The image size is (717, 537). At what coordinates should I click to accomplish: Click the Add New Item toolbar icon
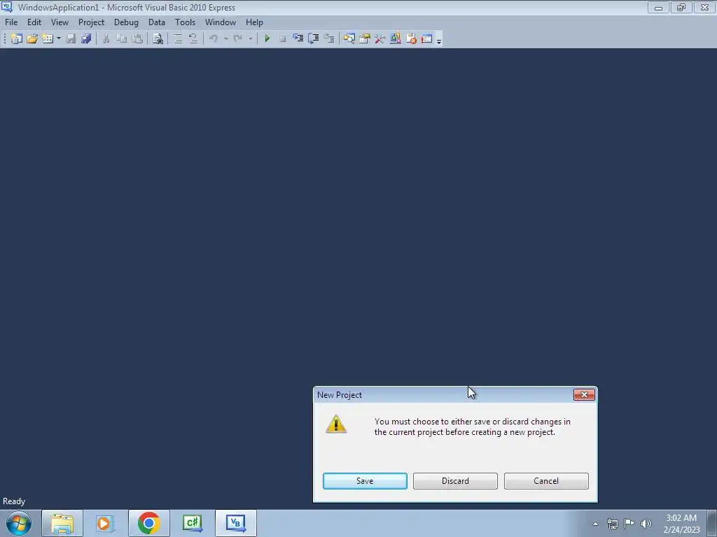coord(48,39)
